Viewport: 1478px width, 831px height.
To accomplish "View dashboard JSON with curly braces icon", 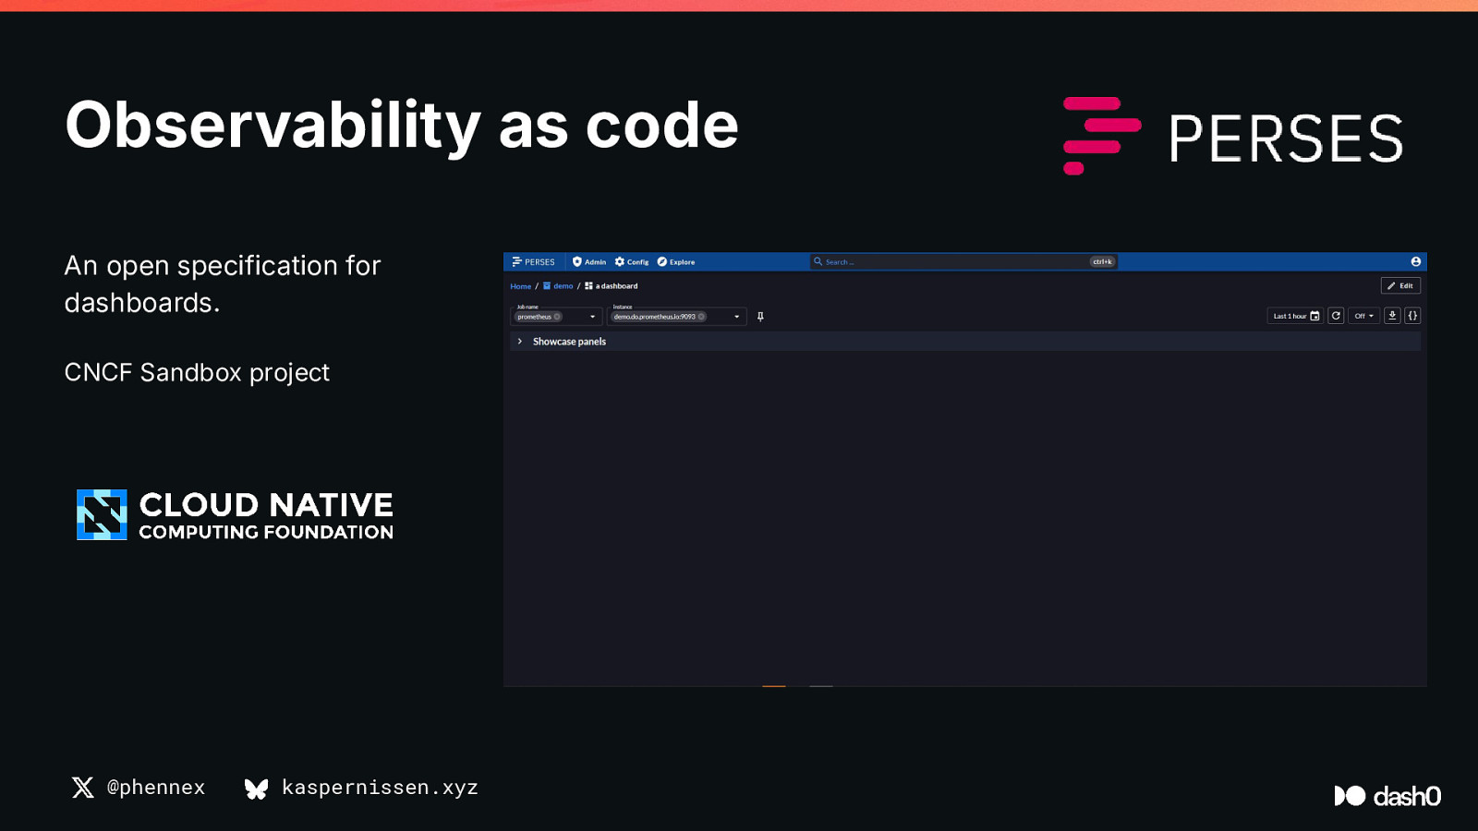I will click(x=1412, y=316).
